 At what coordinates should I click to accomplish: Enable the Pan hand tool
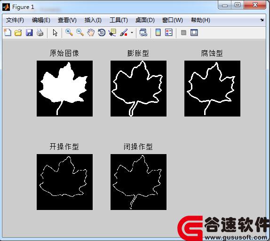(91, 32)
